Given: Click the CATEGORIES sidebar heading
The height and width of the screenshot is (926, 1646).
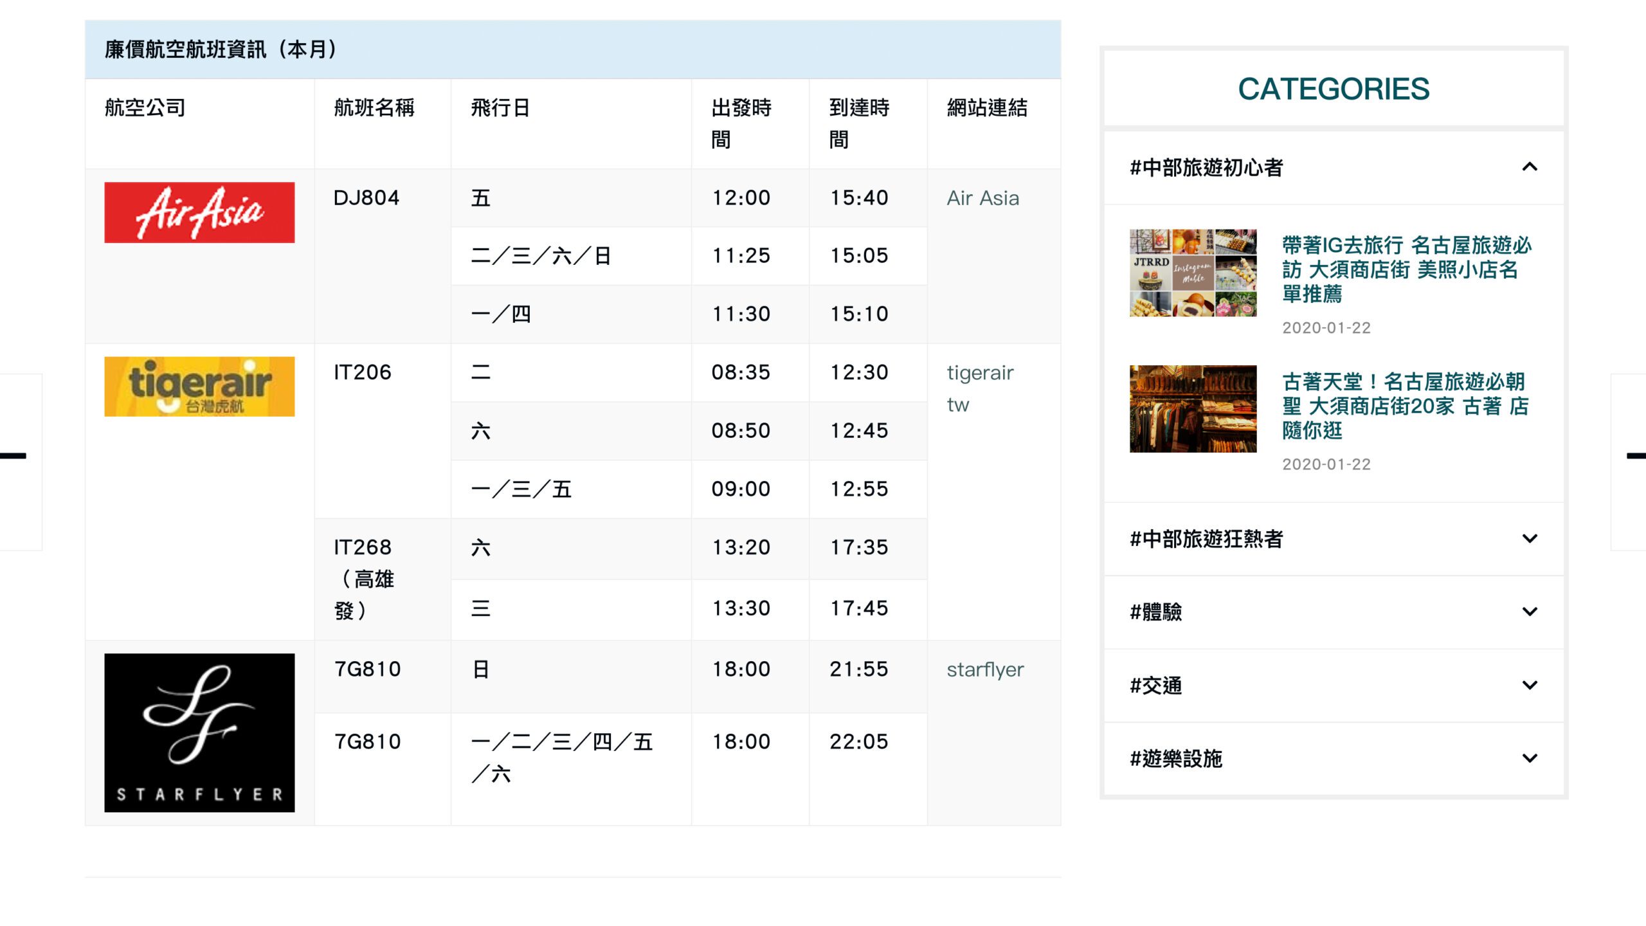Looking at the screenshot, I should [1334, 89].
